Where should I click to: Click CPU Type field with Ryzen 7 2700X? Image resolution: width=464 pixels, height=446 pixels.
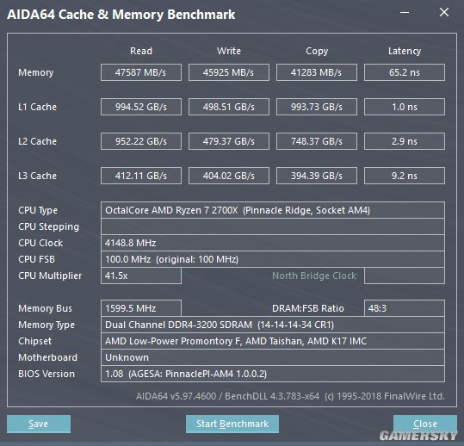[273, 210]
